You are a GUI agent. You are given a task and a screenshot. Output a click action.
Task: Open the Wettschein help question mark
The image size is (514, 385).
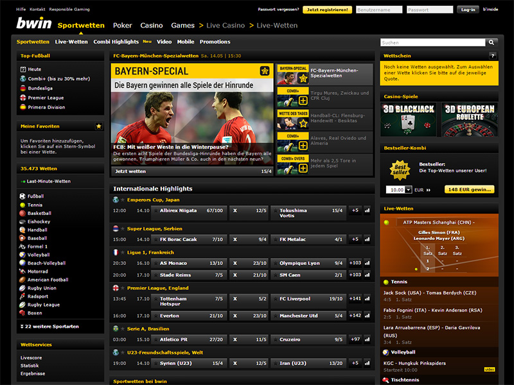[492, 56]
